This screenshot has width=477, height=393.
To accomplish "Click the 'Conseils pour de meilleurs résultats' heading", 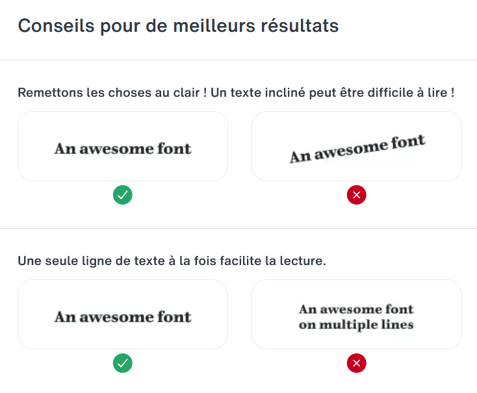I will 178,26.
